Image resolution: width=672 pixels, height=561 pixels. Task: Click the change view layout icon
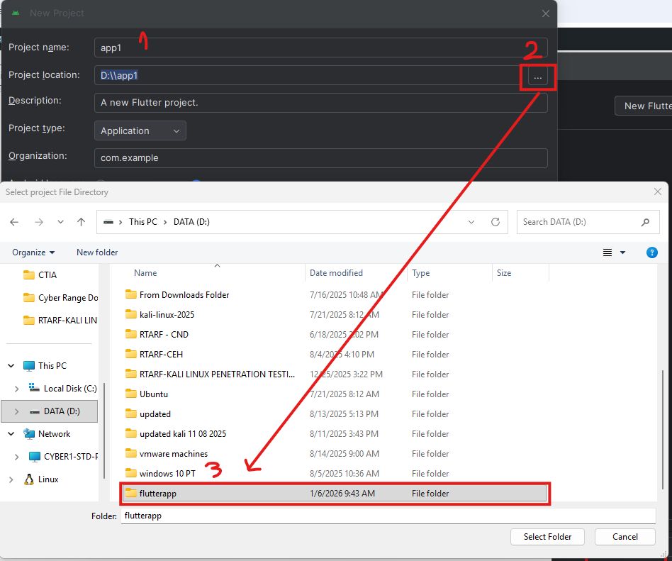607,252
